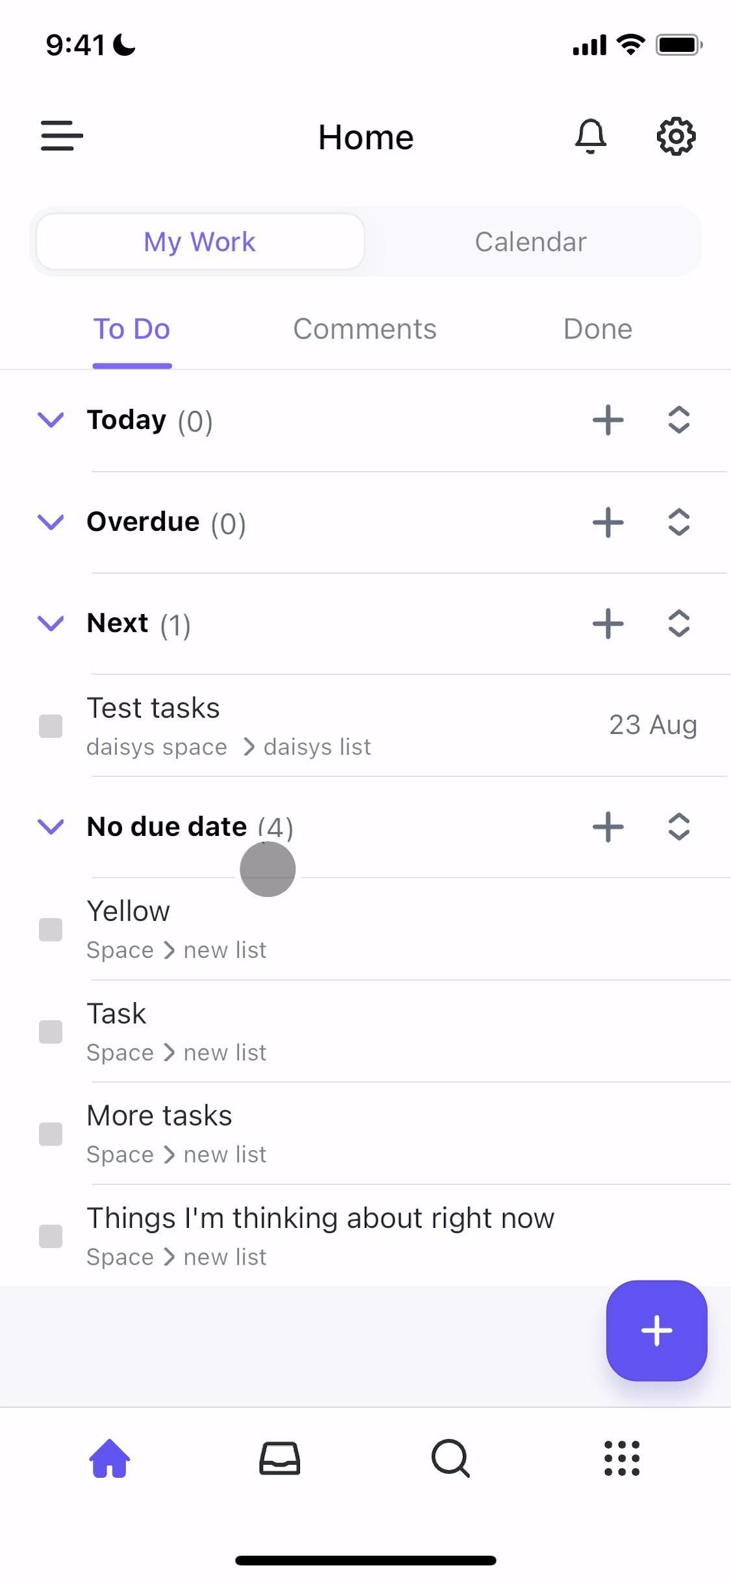Tap the home icon in bottom bar
This screenshot has height=1581, width=731.
pyautogui.click(x=110, y=1458)
